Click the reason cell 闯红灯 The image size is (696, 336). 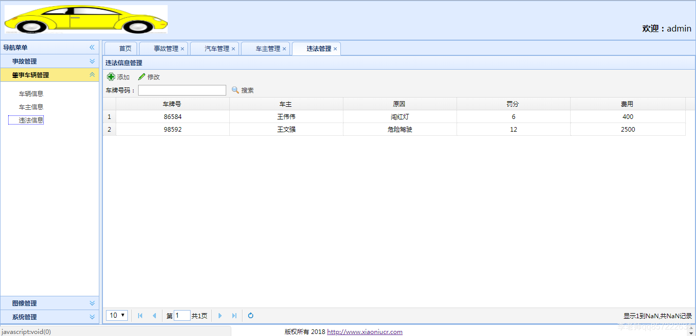[x=399, y=116]
